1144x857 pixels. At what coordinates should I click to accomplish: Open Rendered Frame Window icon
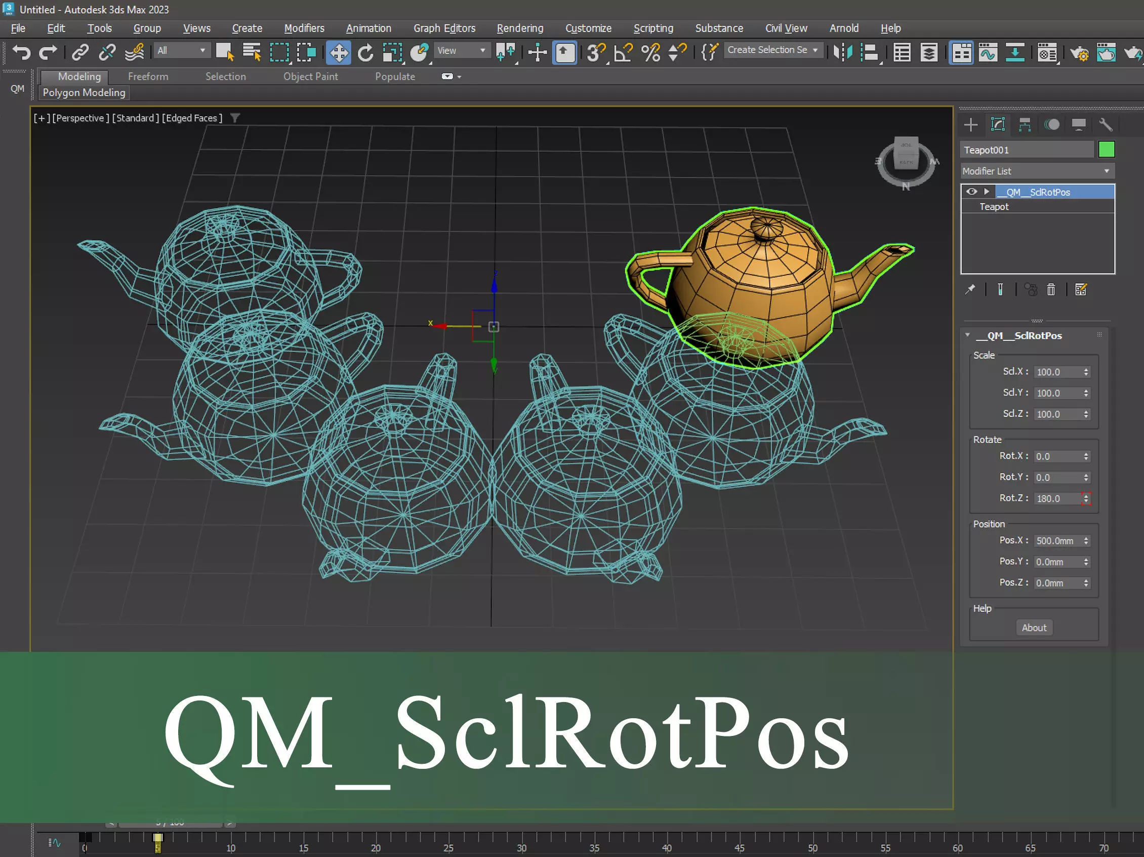[1106, 52]
